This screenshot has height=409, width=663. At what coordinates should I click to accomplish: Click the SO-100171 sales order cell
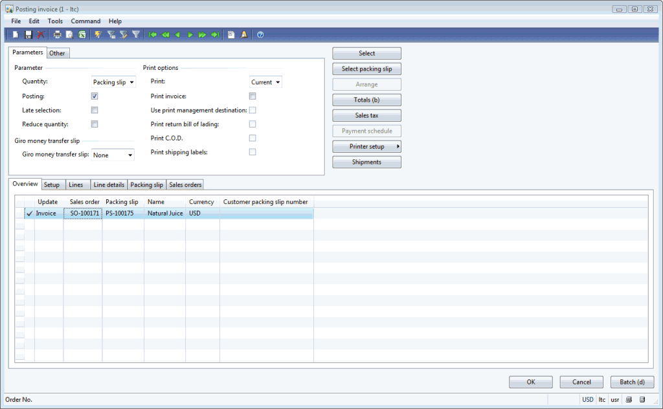[x=83, y=214]
